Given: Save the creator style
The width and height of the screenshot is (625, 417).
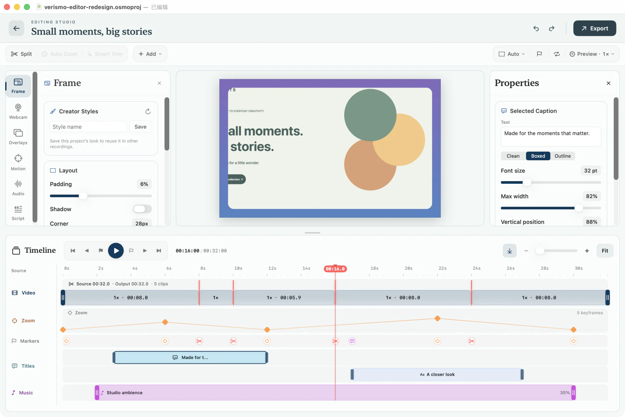Looking at the screenshot, I should (x=141, y=127).
